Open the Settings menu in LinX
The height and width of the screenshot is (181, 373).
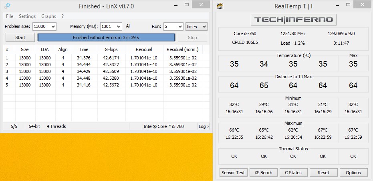(27, 16)
